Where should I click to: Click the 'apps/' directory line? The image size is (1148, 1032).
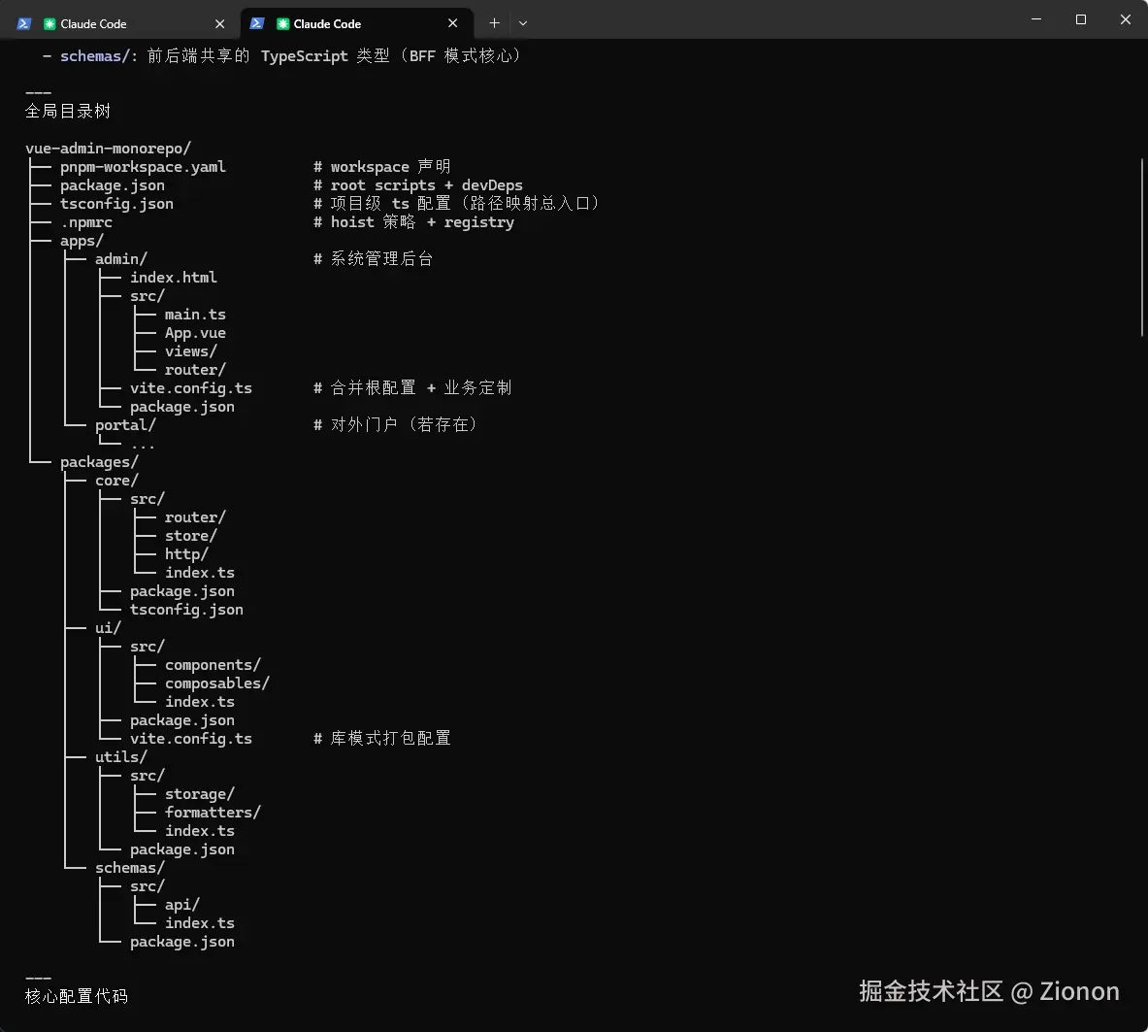click(82, 241)
